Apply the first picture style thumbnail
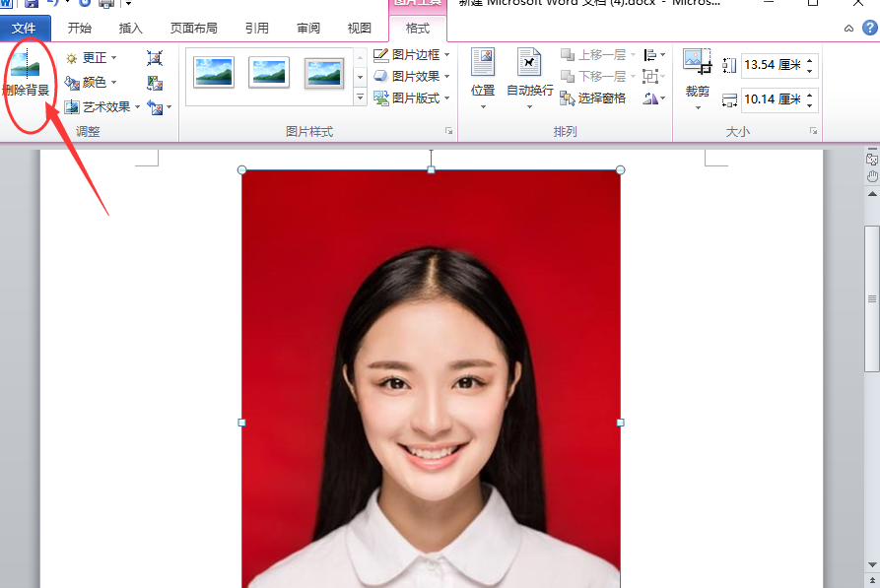880x588 pixels. 213,73
